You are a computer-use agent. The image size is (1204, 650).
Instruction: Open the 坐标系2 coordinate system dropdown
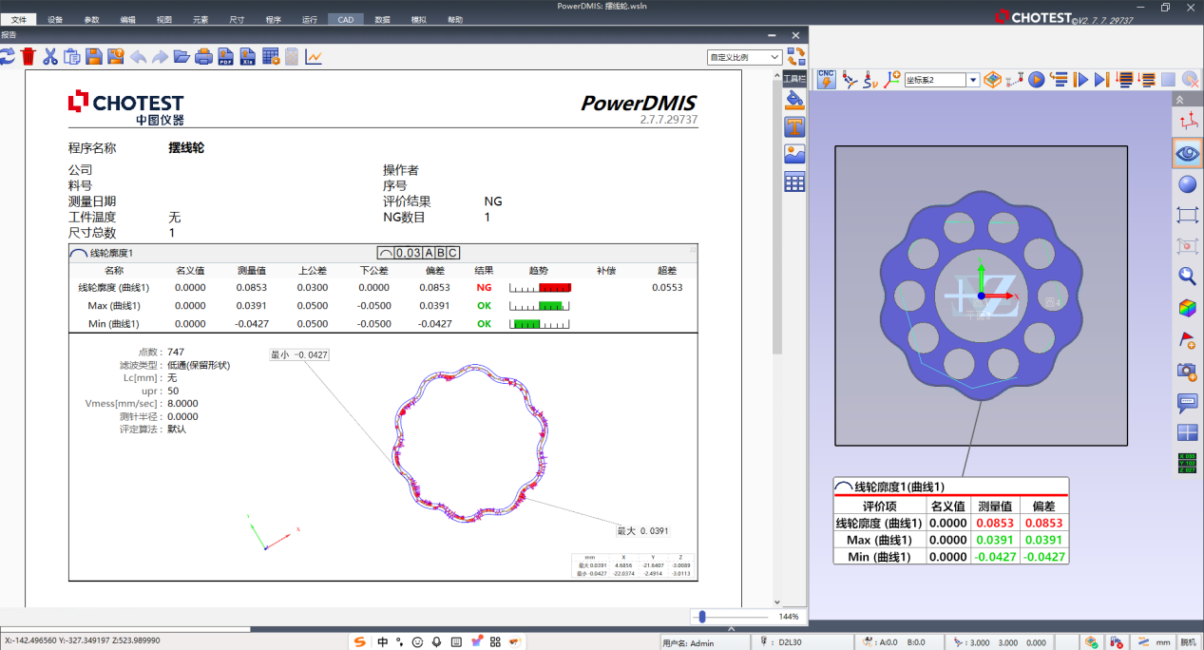click(973, 81)
